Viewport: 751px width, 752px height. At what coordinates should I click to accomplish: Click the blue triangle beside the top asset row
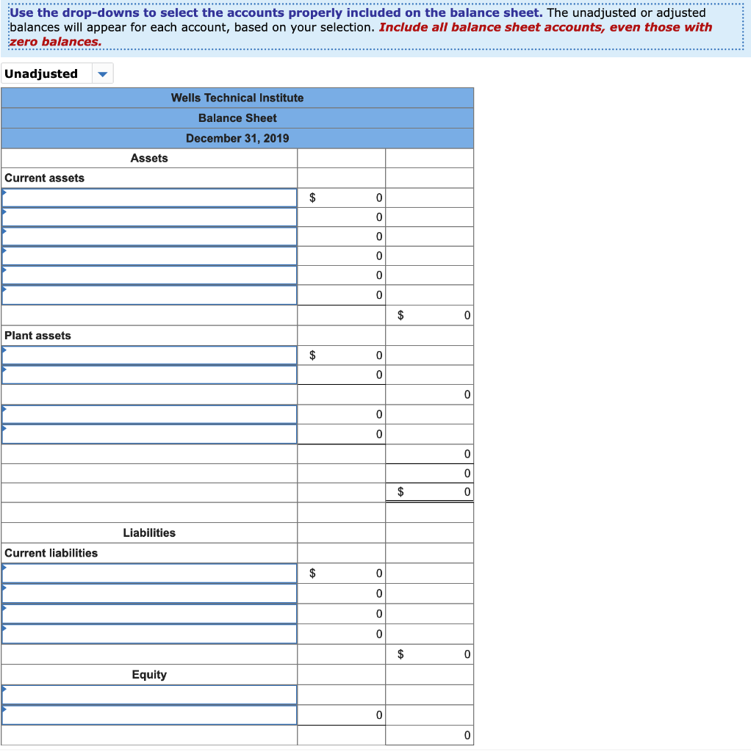(3, 191)
